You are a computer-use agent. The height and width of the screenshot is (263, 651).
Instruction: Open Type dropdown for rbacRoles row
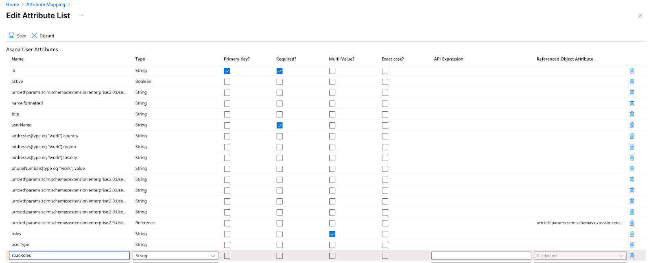(176, 256)
